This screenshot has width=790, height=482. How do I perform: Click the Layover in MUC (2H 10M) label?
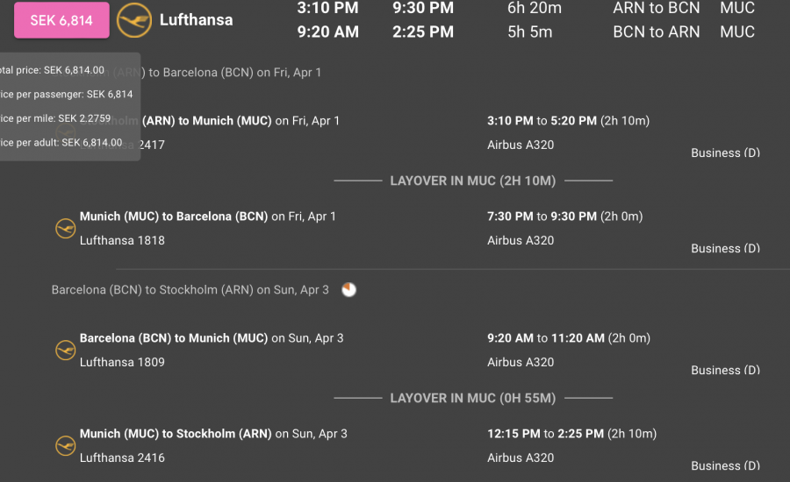(473, 181)
